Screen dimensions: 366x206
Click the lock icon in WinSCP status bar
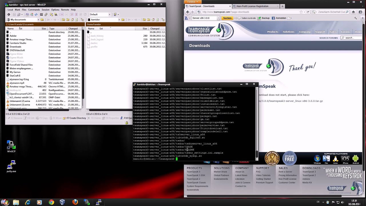coord(127,123)
